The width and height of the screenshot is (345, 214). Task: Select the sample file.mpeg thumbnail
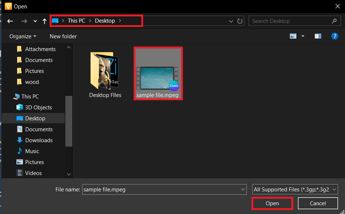click(x=158, y=73)
